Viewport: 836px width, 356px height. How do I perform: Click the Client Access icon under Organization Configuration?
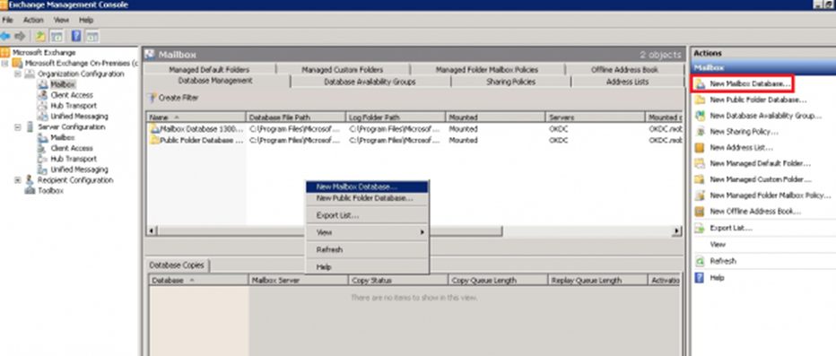[x=43, y=95]
